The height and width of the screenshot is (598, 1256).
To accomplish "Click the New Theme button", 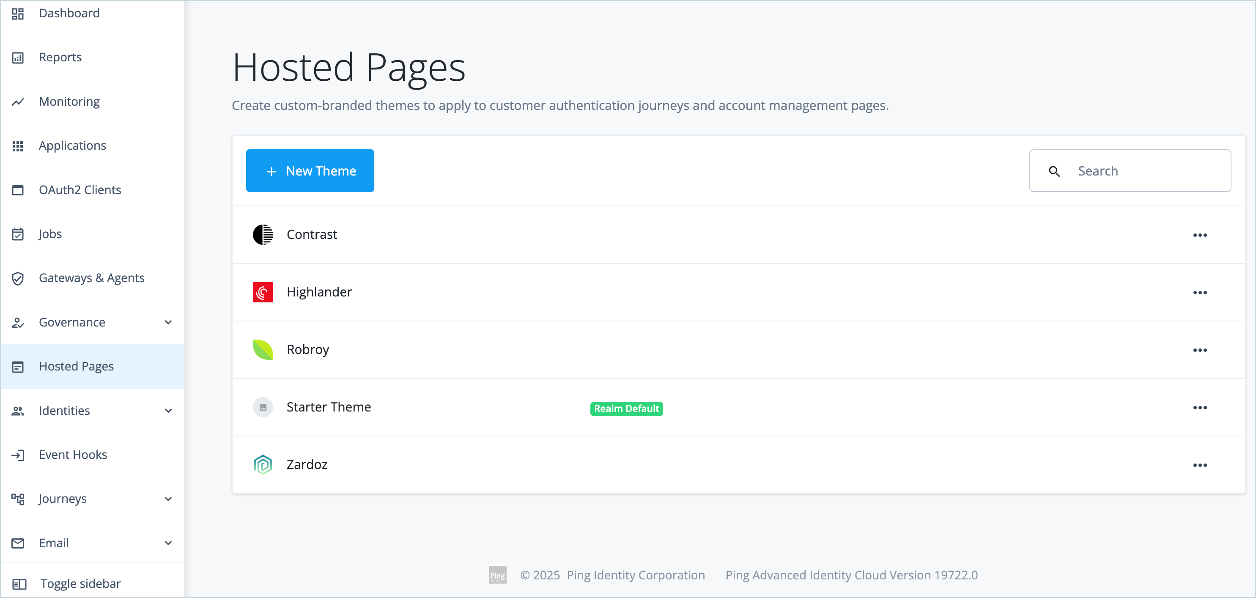I will click(x=310, y=171).
